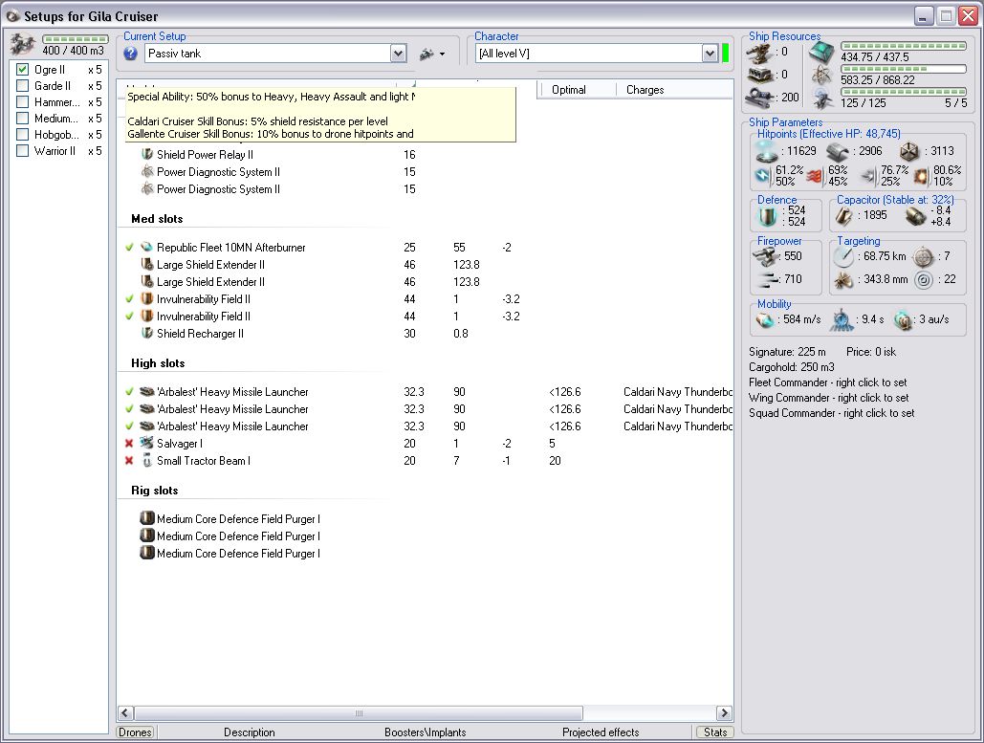
Task: Click the max velocity icon
Action: pyautogui.click(x=765, y=320)
